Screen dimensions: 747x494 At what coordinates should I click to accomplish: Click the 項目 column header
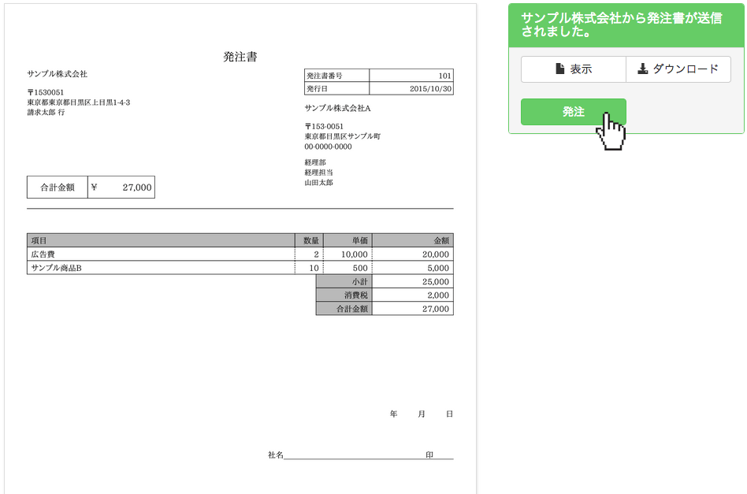161,240
